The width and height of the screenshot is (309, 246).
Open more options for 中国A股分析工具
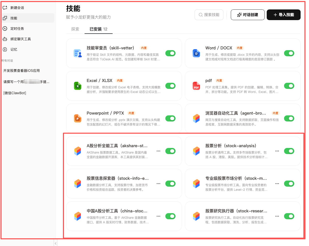point(158,216)
